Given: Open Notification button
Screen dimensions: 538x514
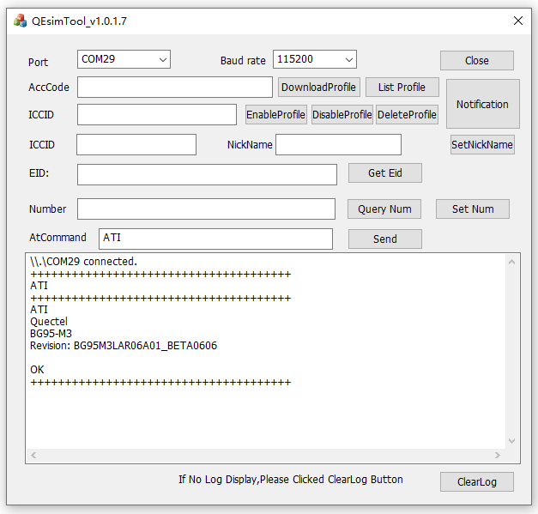Looking at the screenshot, I should (x=482, y=104).
